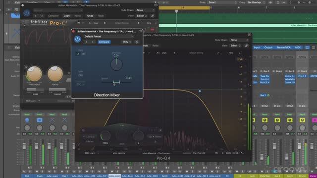Open Side Chain dropdown in Pro-C 2 window
Screen dimensions: 317x178
145,10
